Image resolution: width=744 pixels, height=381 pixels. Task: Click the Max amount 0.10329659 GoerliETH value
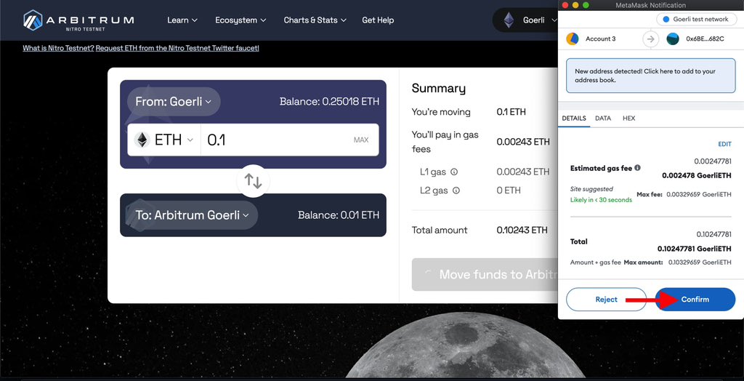click(x=700, y=262)
